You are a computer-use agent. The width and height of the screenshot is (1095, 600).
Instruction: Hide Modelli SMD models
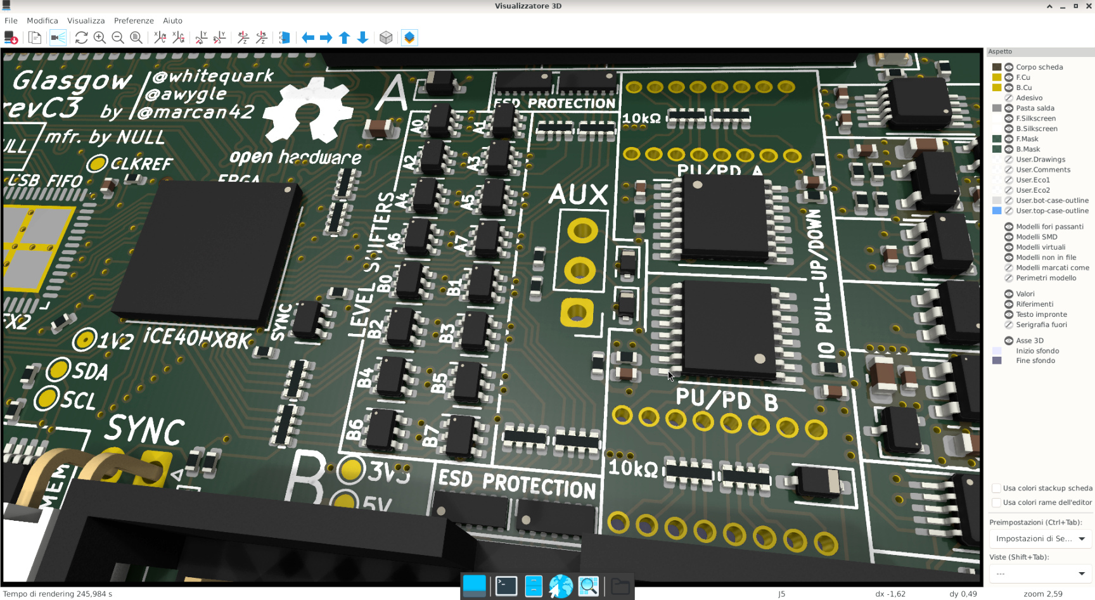click(x=1009, y=237)
